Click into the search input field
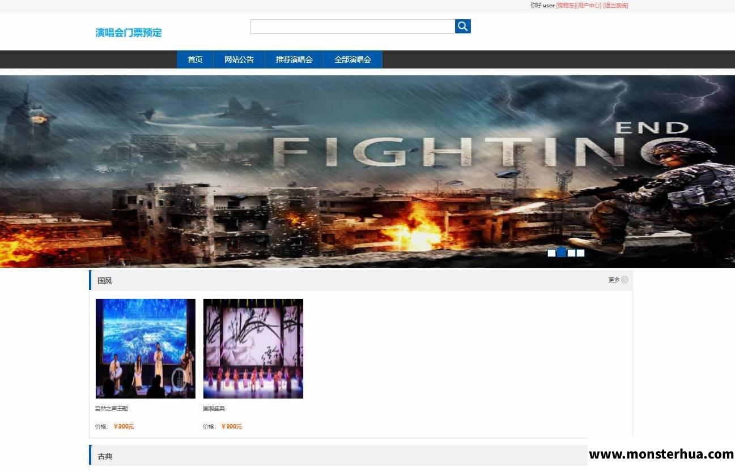 [x=352, y=27]
